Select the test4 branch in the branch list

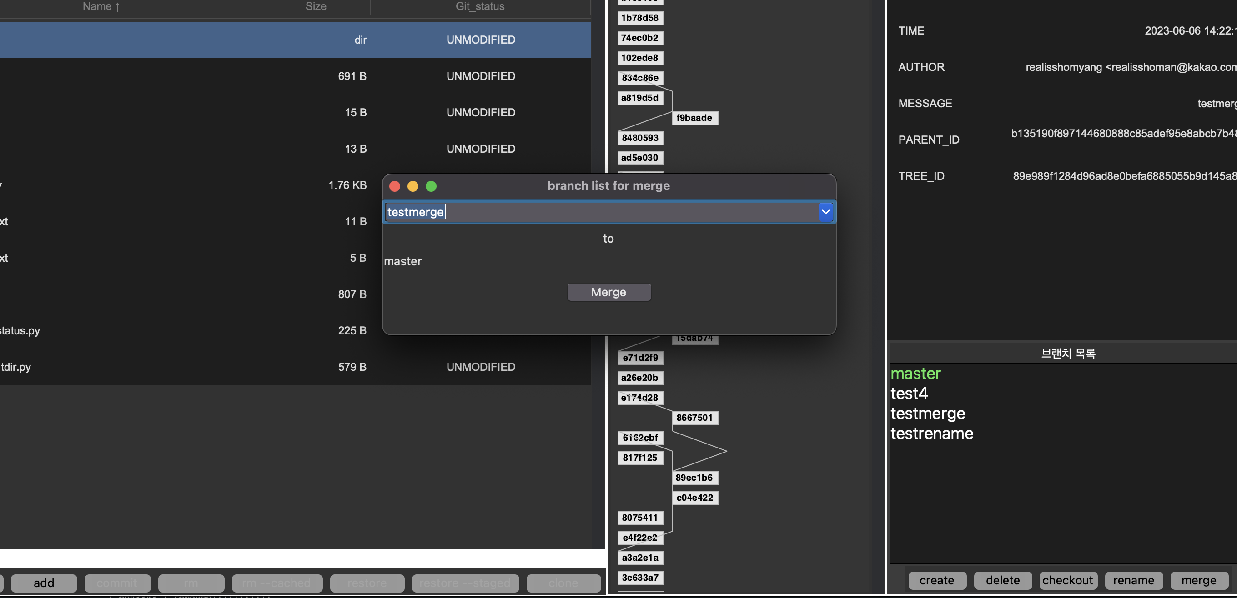pos(909,393)
